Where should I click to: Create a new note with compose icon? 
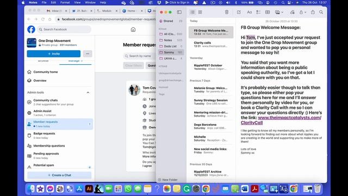click(239, 12)
